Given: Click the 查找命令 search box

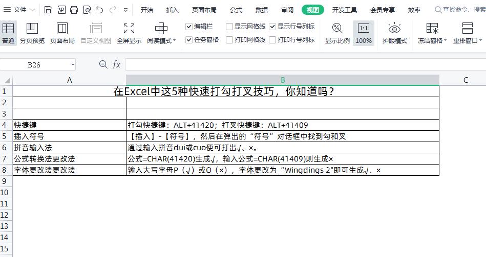Looking at the screenshot, I should click(x=460, y=10).
